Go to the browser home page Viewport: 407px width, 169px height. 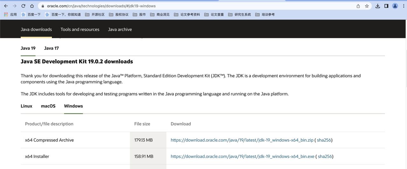[x=32, y=6]
